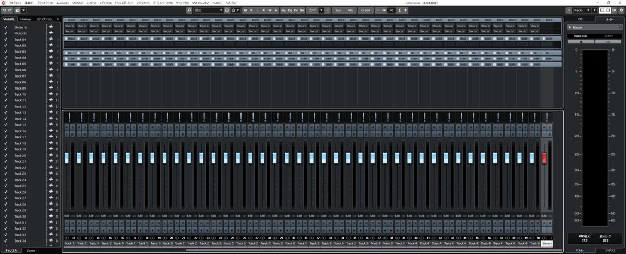This screenshot has height=254, width=626.
Task: Click the redo arrow in the toolbar
Action: 10,10
